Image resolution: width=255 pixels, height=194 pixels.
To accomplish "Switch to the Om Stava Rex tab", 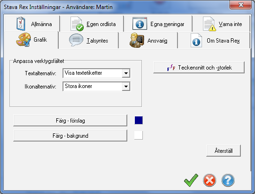I will 214,41.
